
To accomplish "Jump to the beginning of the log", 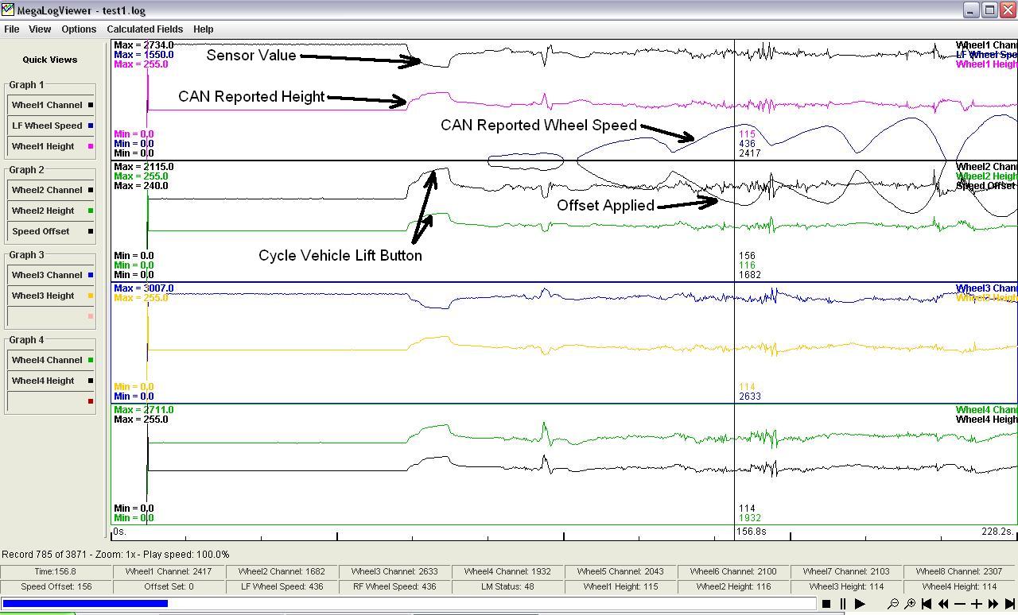I will pyautogui.click(x=927, y=604).
